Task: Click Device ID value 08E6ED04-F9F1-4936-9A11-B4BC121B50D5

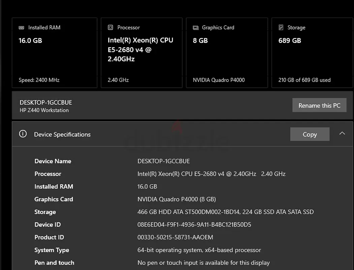Action: (194, 224)
